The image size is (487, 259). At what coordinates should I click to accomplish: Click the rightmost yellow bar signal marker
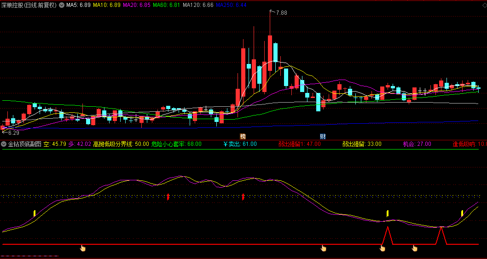coord(462,213)
